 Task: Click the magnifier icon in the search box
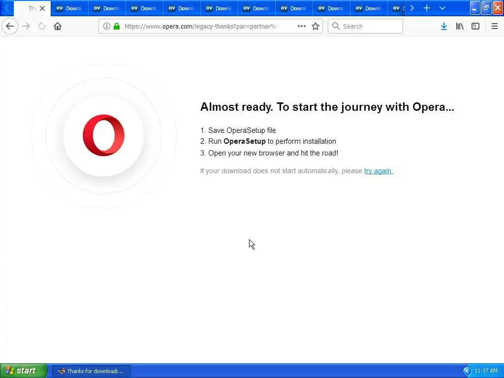click(x=336, y=26)
